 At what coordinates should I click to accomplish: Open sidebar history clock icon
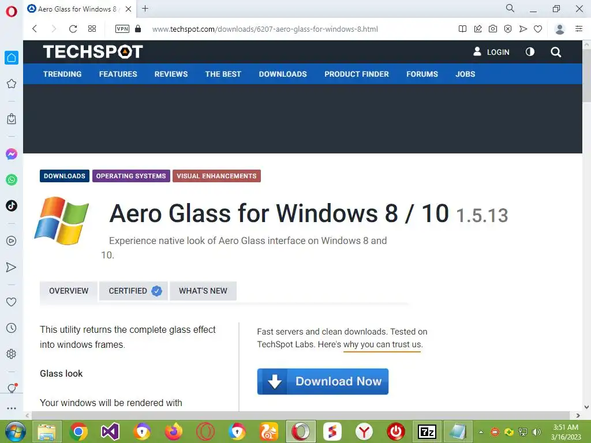pos(12,328)
